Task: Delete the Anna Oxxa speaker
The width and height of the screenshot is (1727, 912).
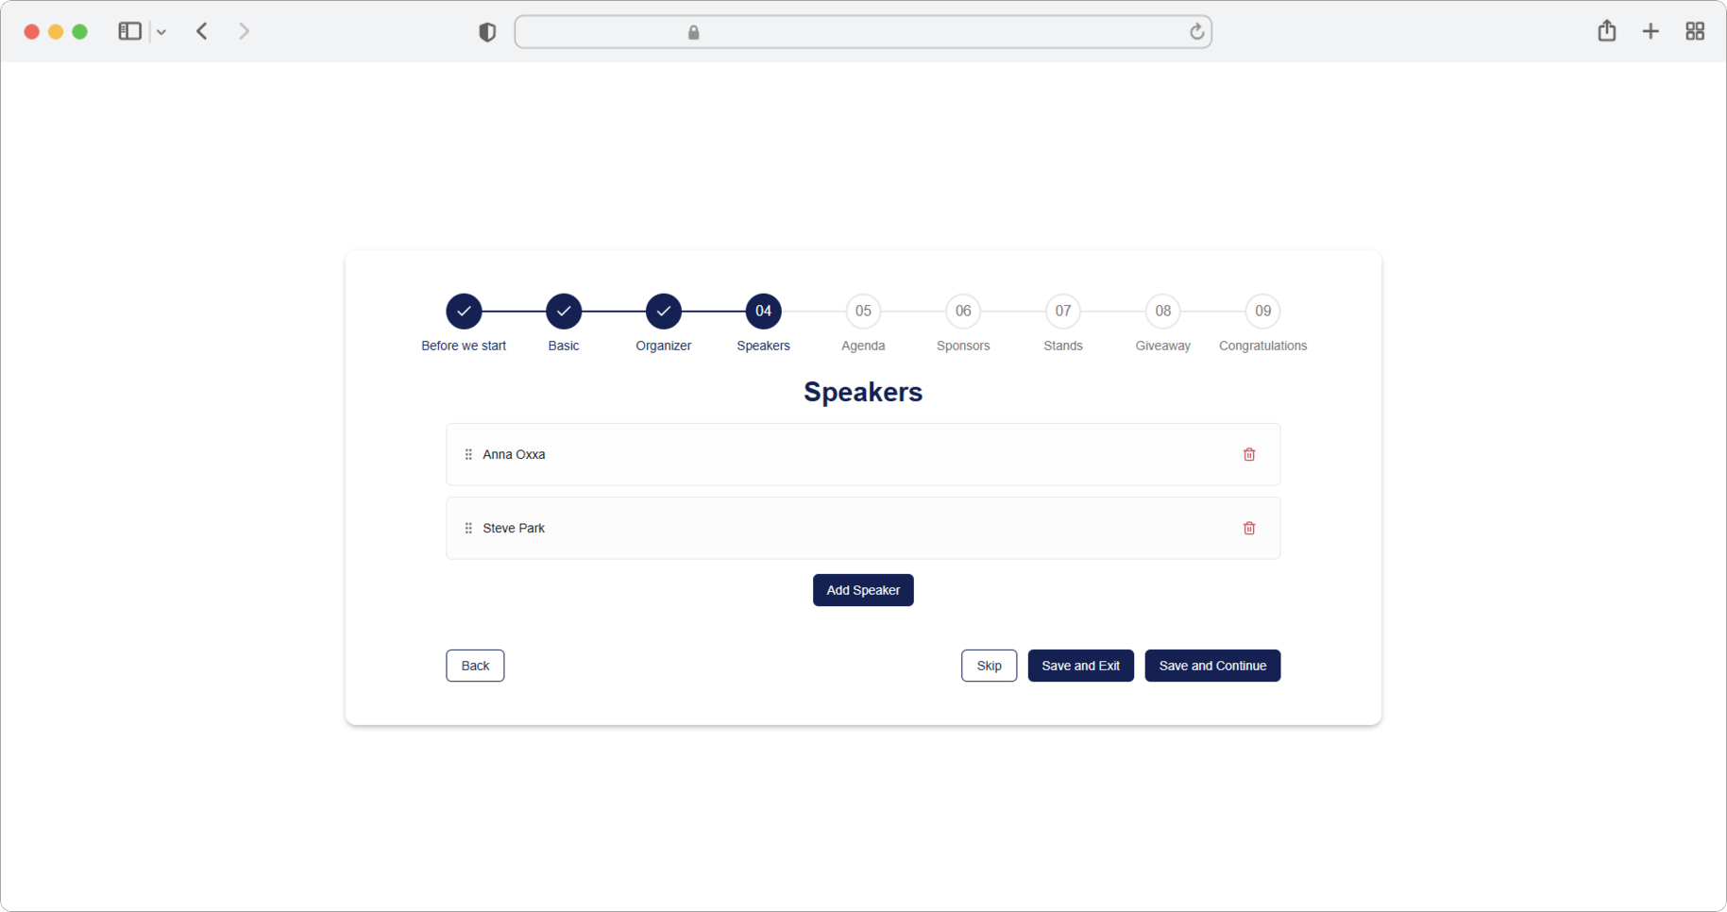Action: (x=1248, y=454)
